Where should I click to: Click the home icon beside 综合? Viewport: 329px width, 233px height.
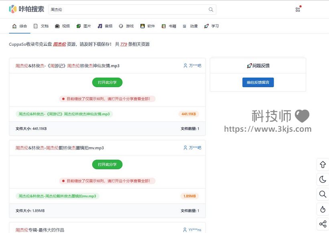[14, 26]
